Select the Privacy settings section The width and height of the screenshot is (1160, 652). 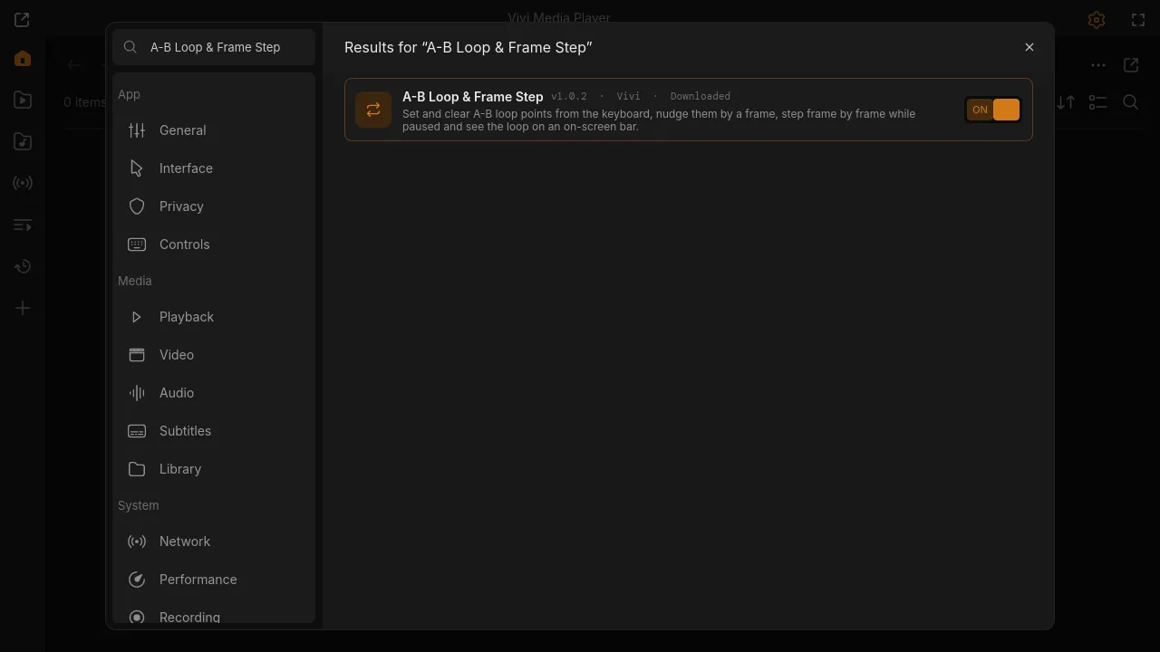point(214,206)
